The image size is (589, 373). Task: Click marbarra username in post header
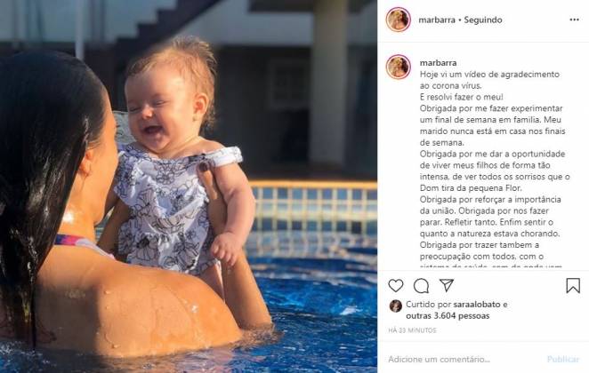tap(437, 20)
